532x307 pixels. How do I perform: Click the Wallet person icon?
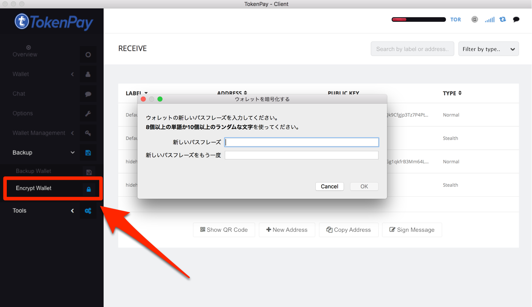click(x=88, y=74)
